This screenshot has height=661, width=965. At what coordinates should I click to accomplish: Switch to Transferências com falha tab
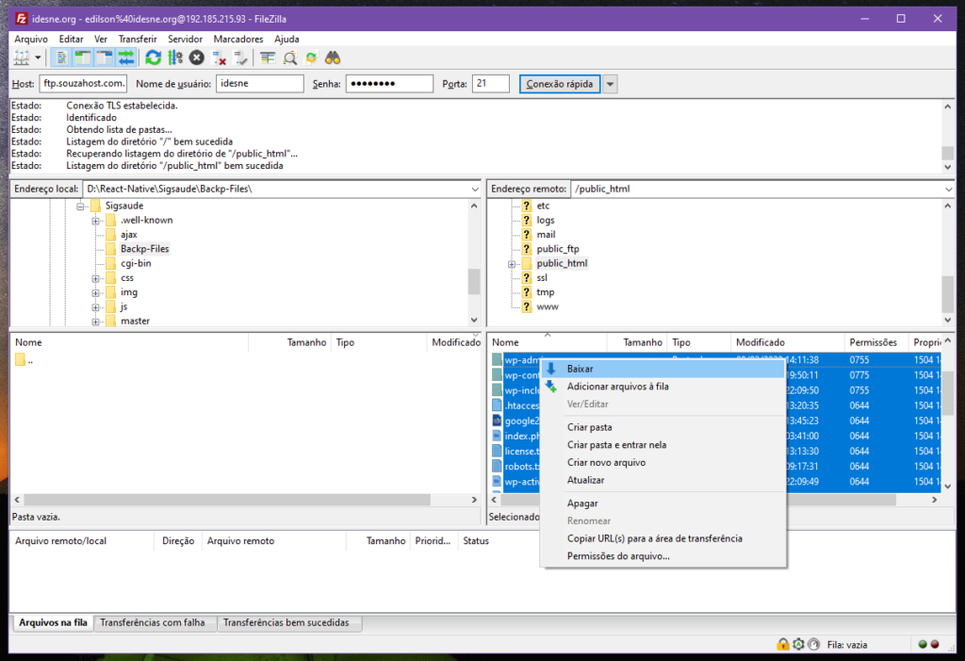point(153,622)
